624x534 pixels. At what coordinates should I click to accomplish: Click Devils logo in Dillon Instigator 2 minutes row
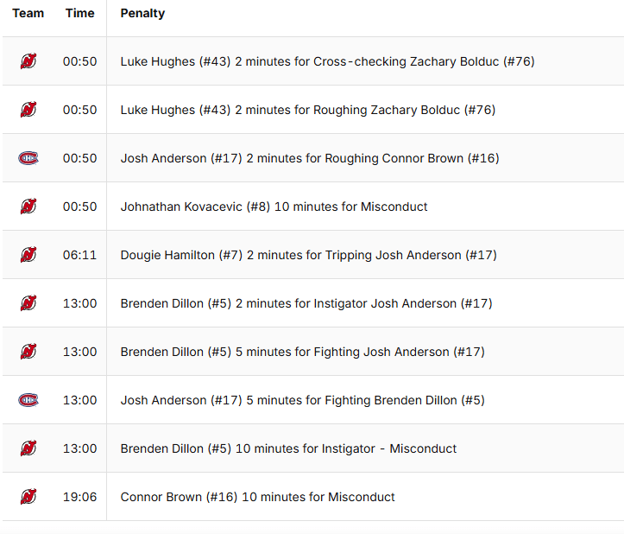(x=28, y=303)
